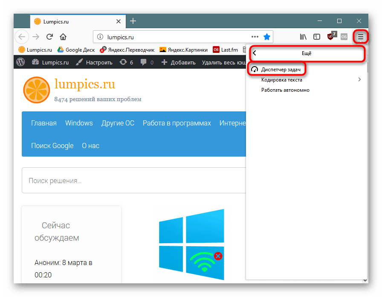Screen dimensions: 382x297
Task: Expand the Кодировка текста submenu
Action: click(307, 80)
